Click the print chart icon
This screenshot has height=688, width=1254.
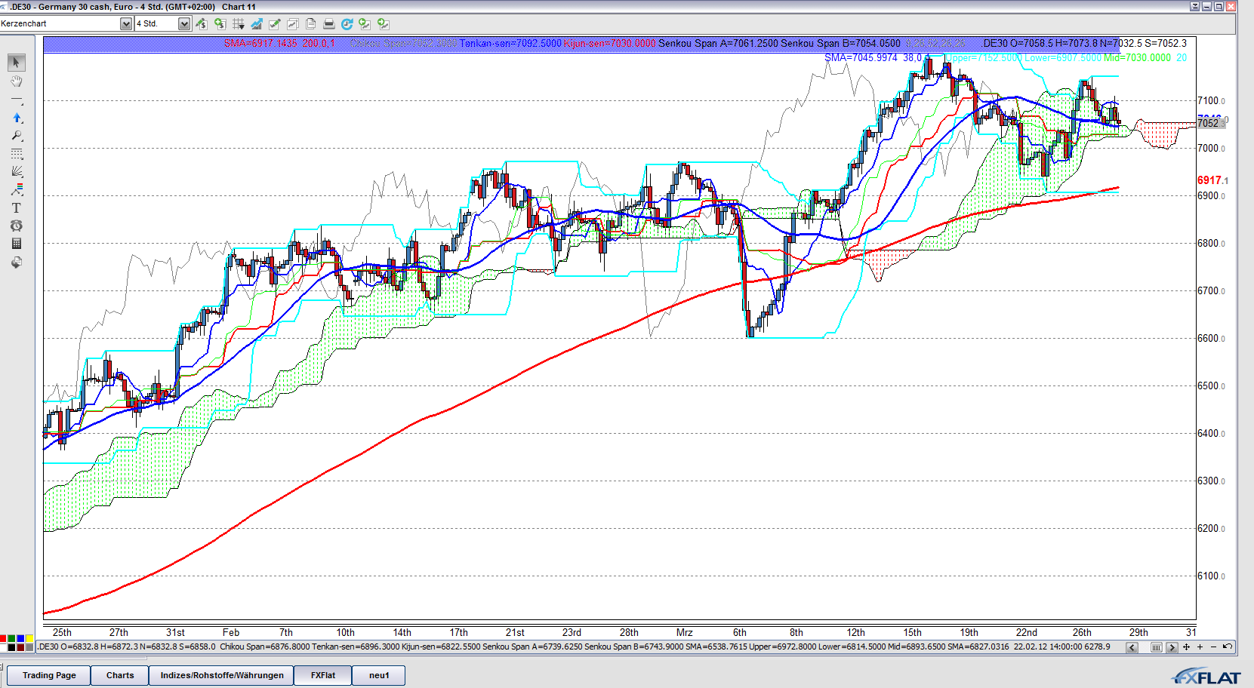tap(328, 24)
